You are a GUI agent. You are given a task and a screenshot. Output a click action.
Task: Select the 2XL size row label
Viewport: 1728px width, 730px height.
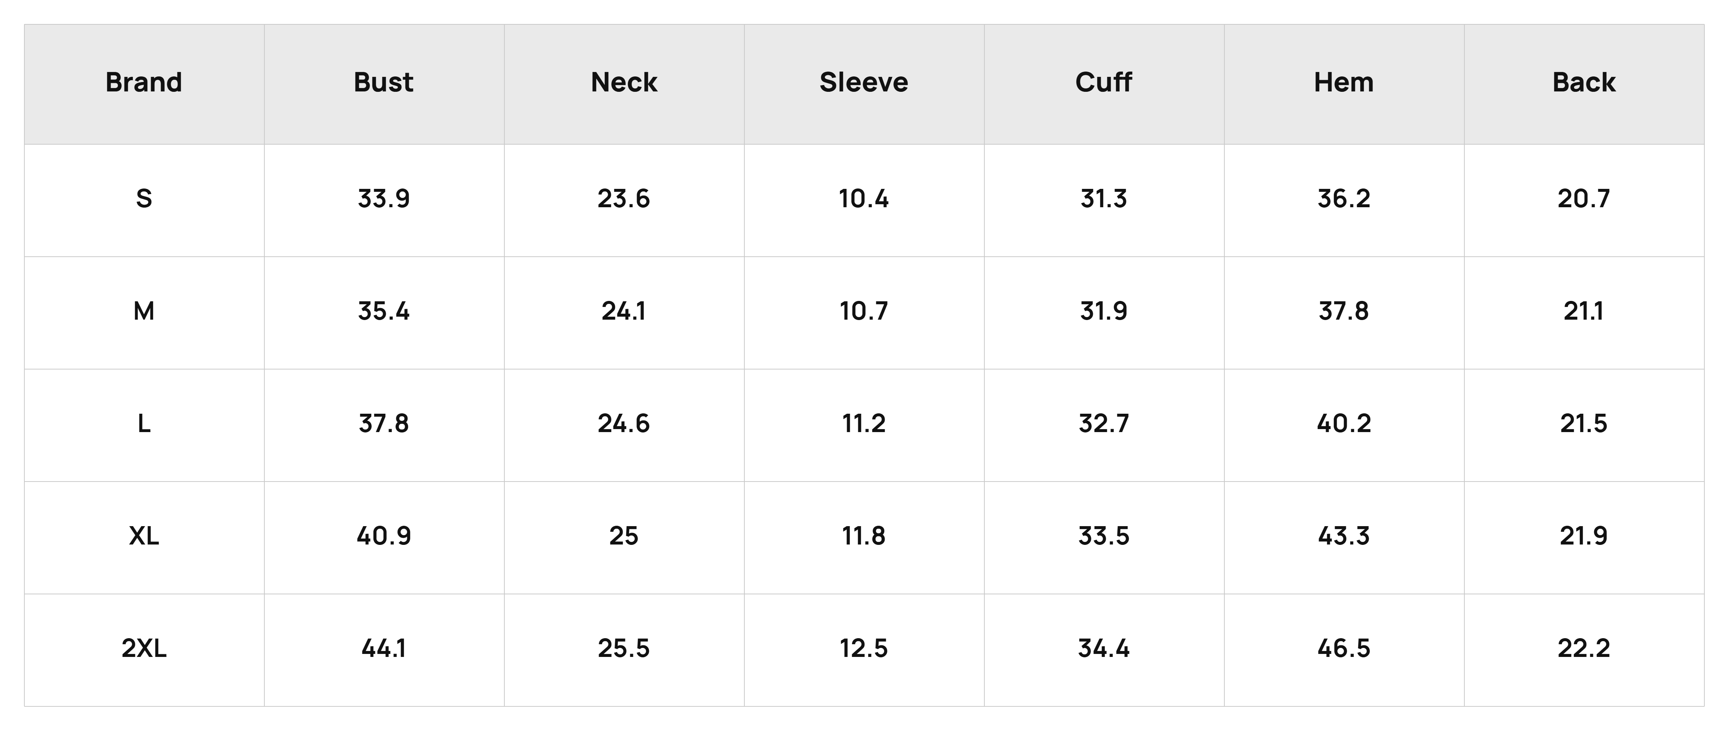pos(144,649)
